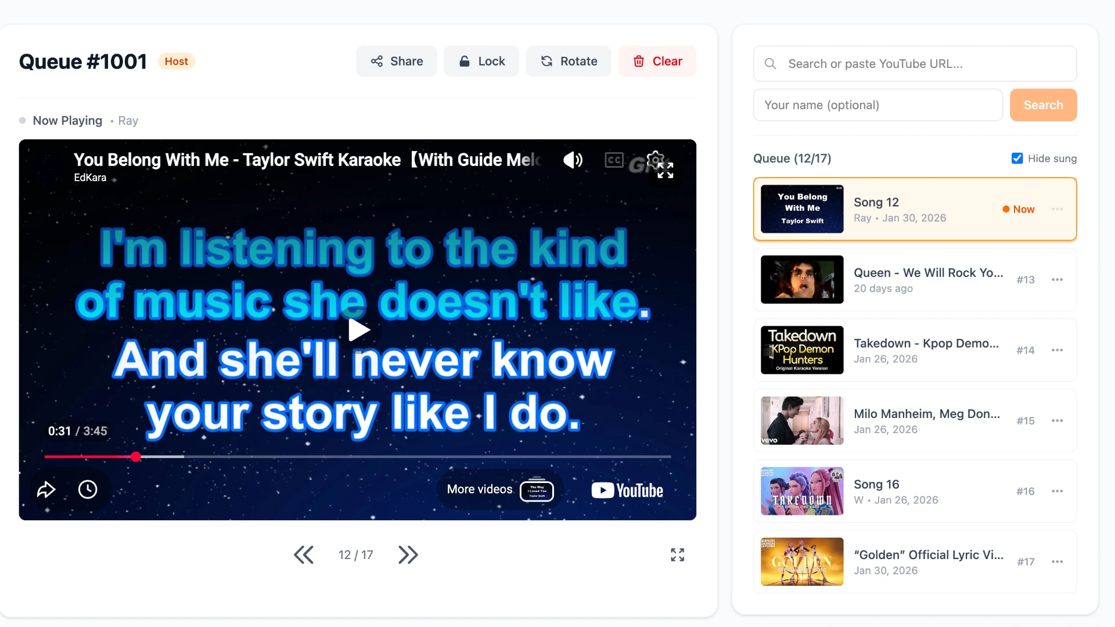Uncheck the Hide sung checkbox
This screenshot has height=627, width=1115.
(x=1017, y=158)
